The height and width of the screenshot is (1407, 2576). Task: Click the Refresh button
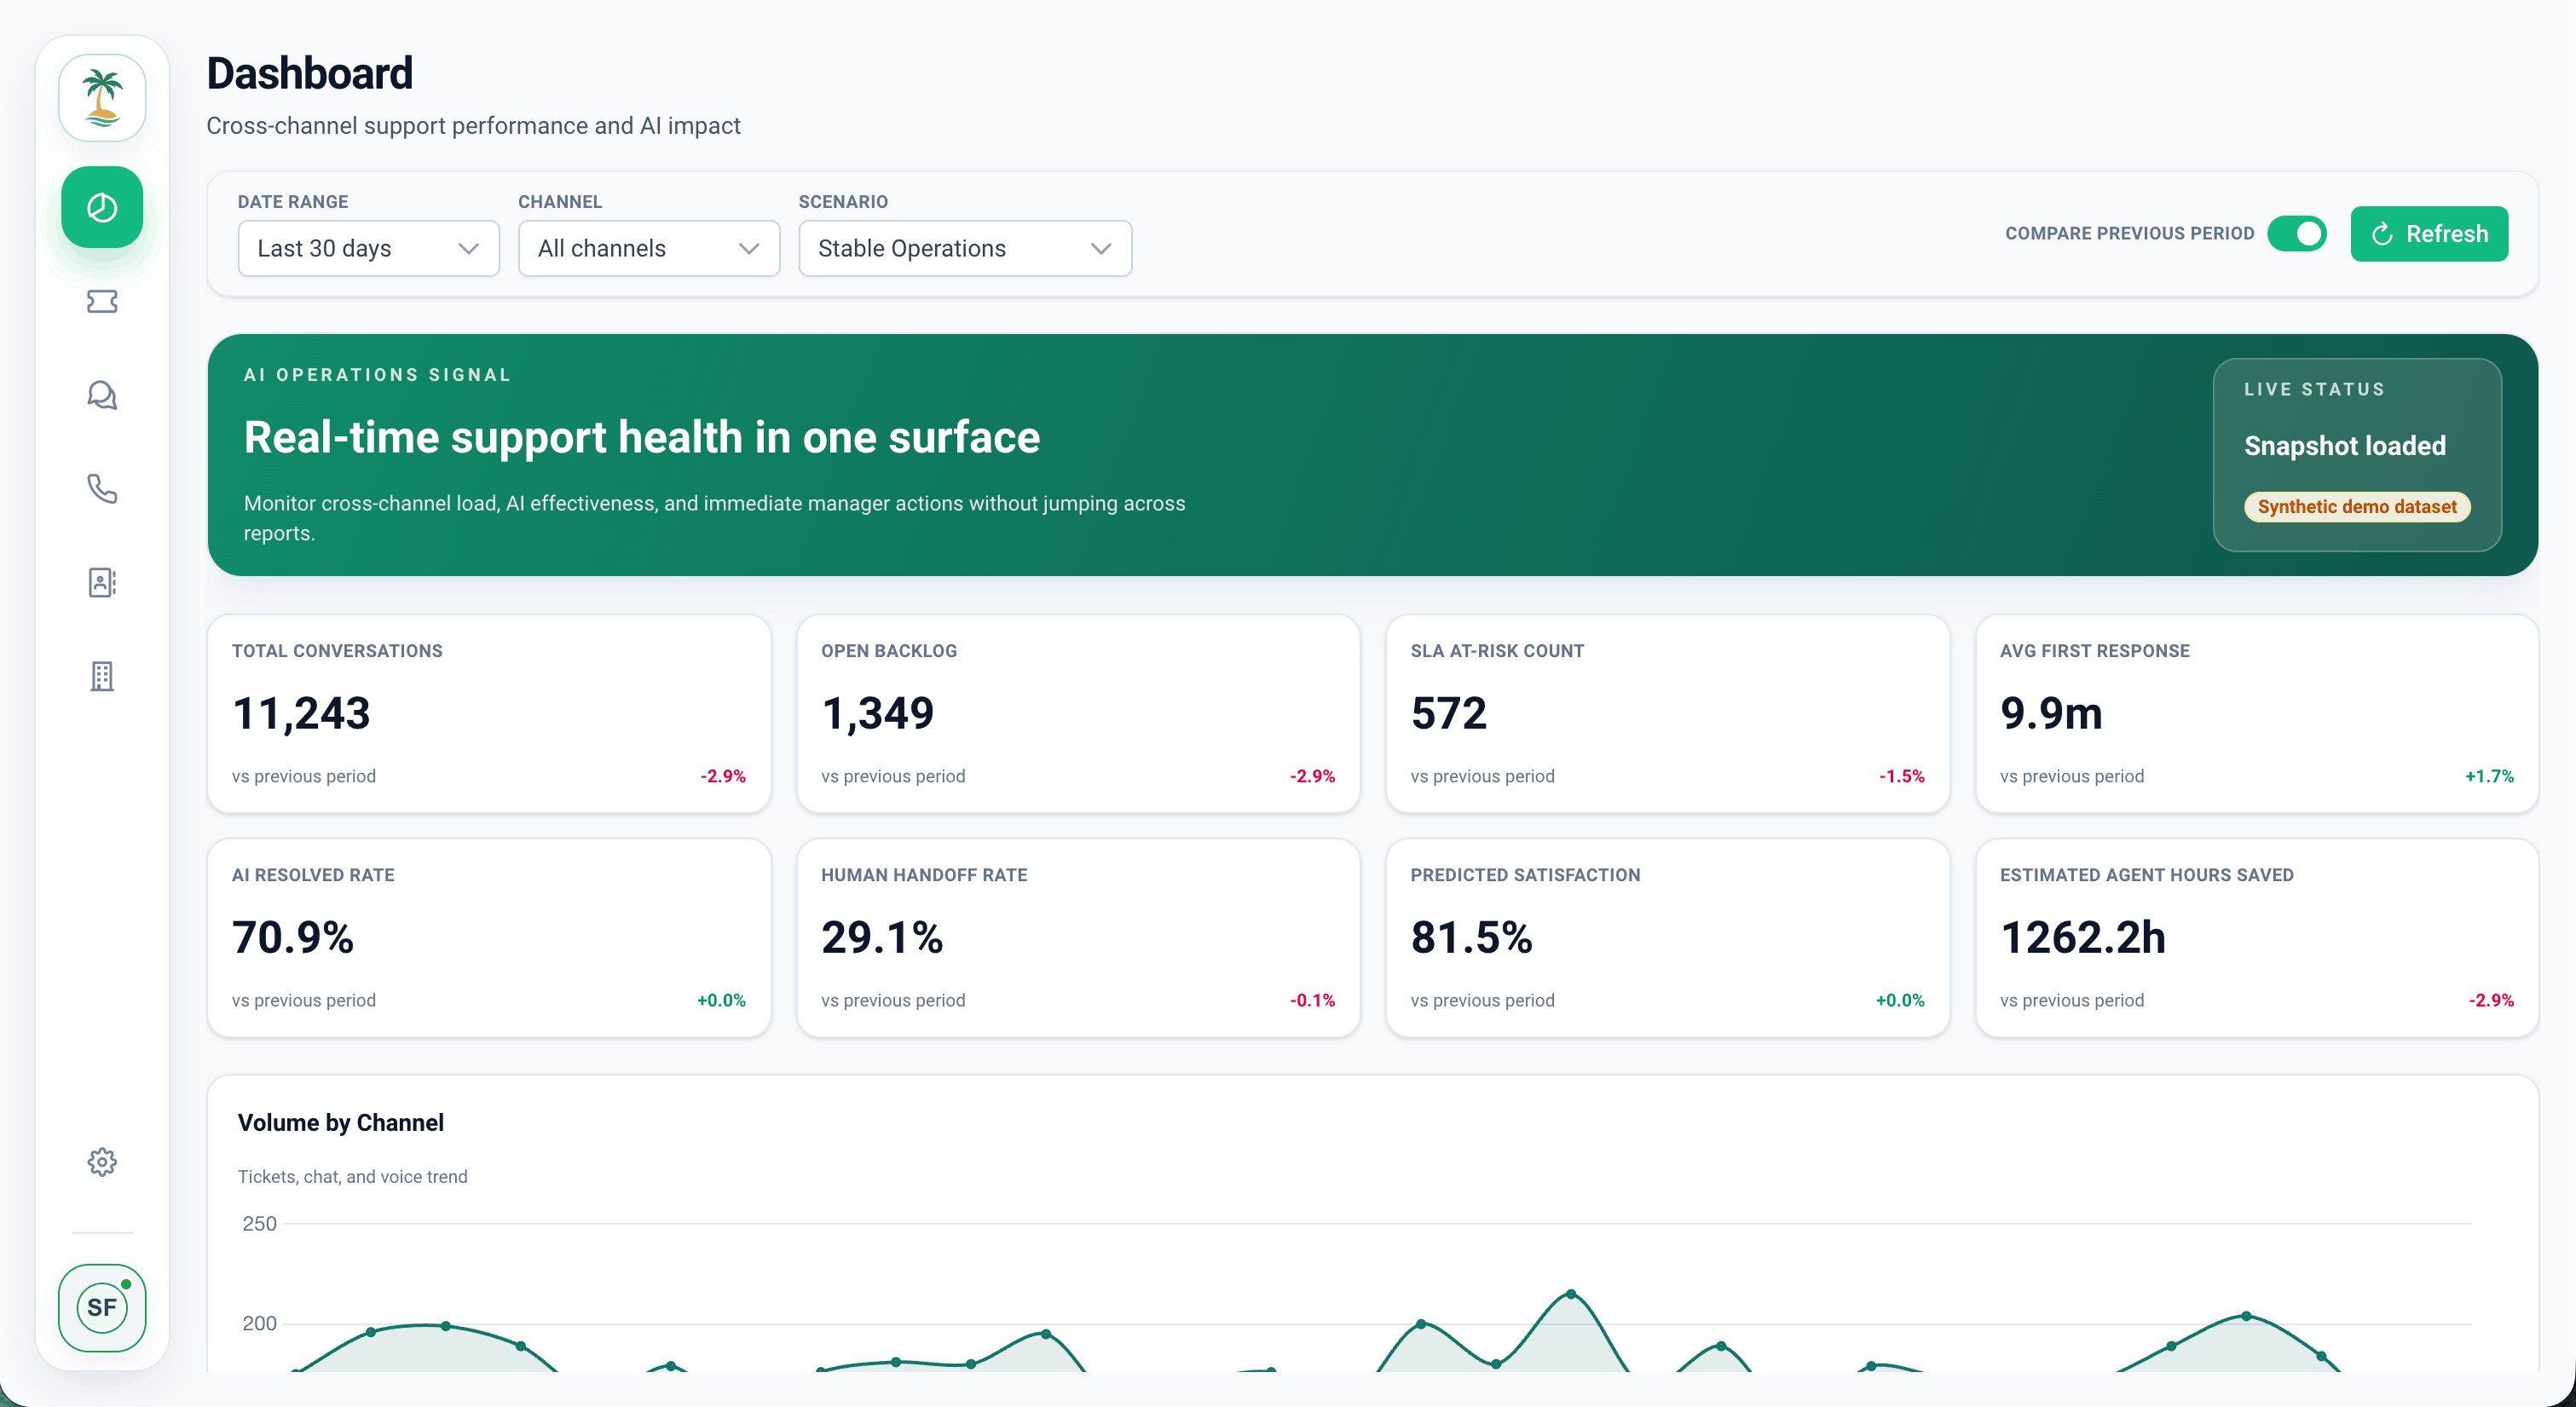[x=2429, y=234]
